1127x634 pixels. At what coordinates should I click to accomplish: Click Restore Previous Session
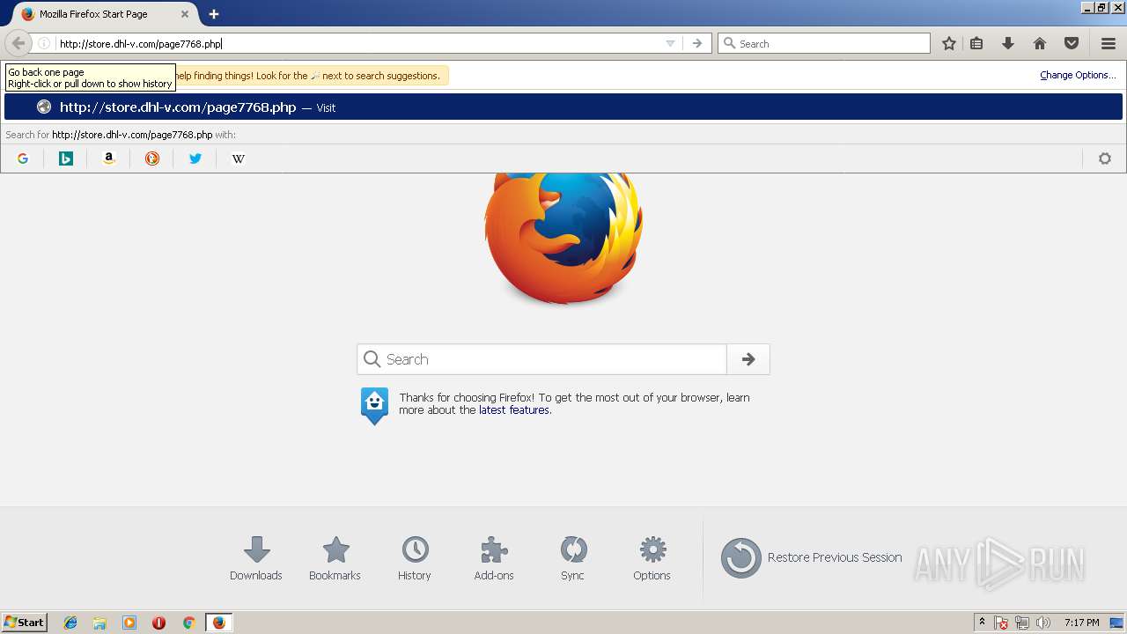pyautogui.click(x=811, y=557)
